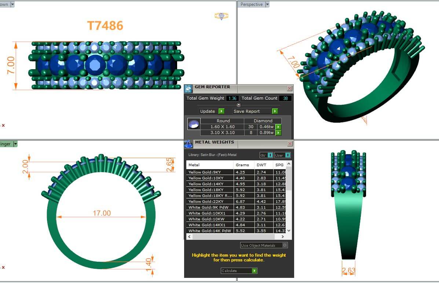Click the Gem Reporter panel icon
439x283 pixels.
[188, 88]
